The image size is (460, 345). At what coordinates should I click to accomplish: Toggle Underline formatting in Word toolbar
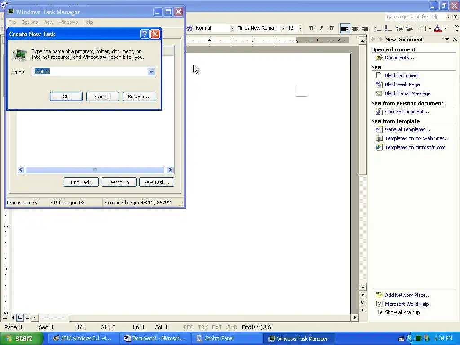pos(332,28)
